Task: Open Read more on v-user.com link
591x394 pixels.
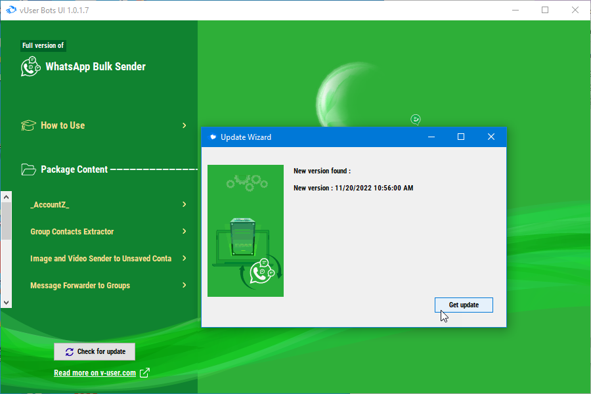Action: [x=95, y=373]
